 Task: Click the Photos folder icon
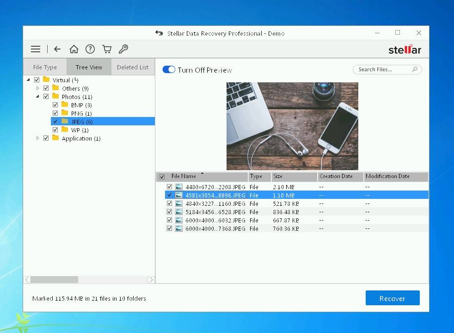[55, 96]
